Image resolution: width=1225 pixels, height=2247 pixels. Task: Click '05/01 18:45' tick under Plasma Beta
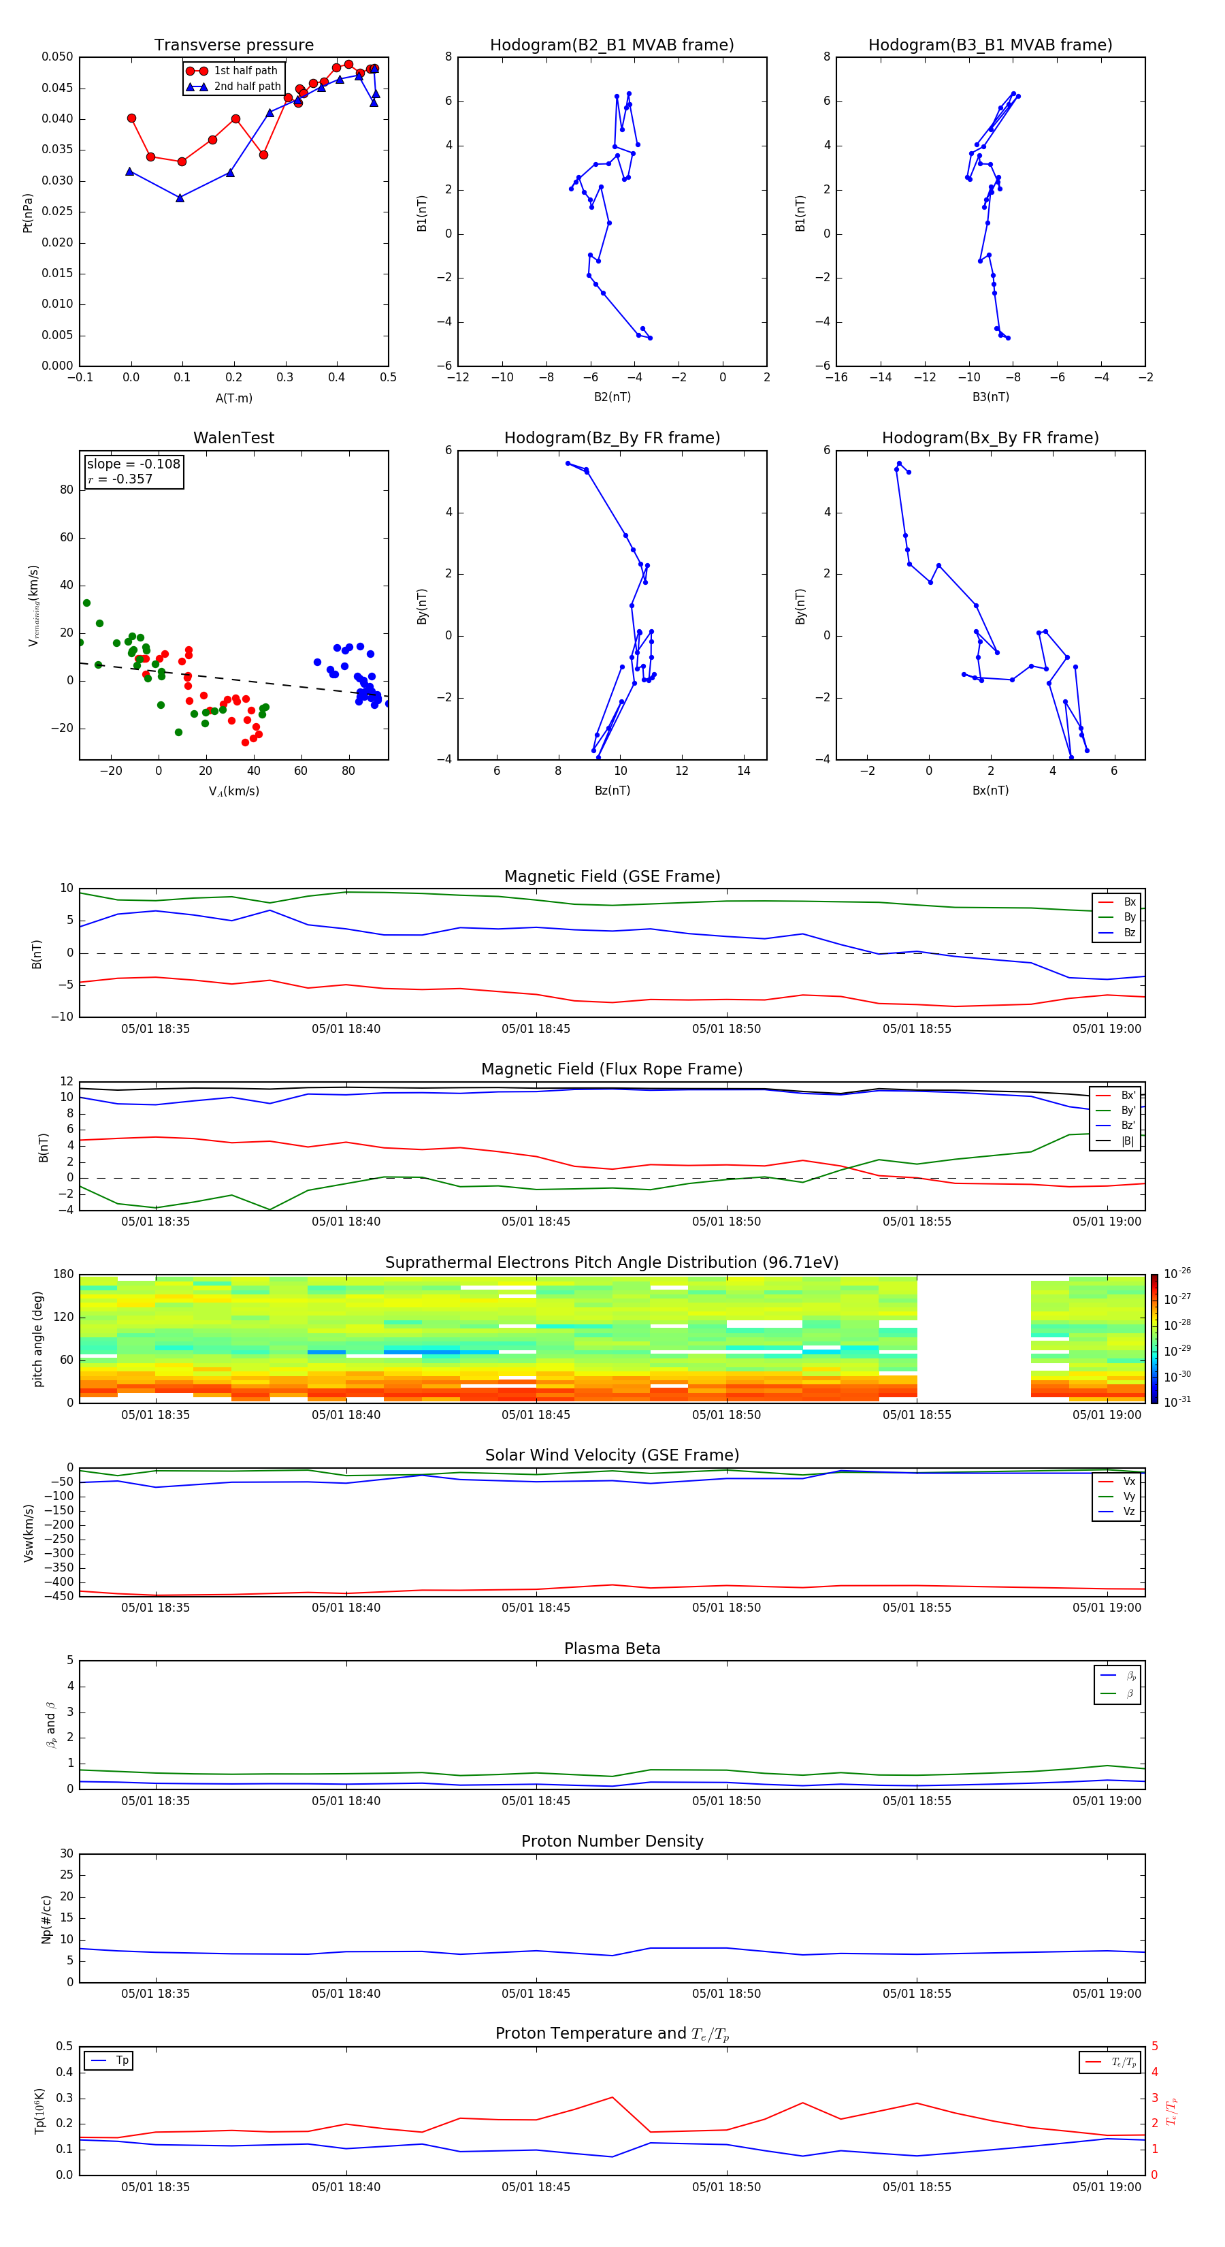point(536,1800)
